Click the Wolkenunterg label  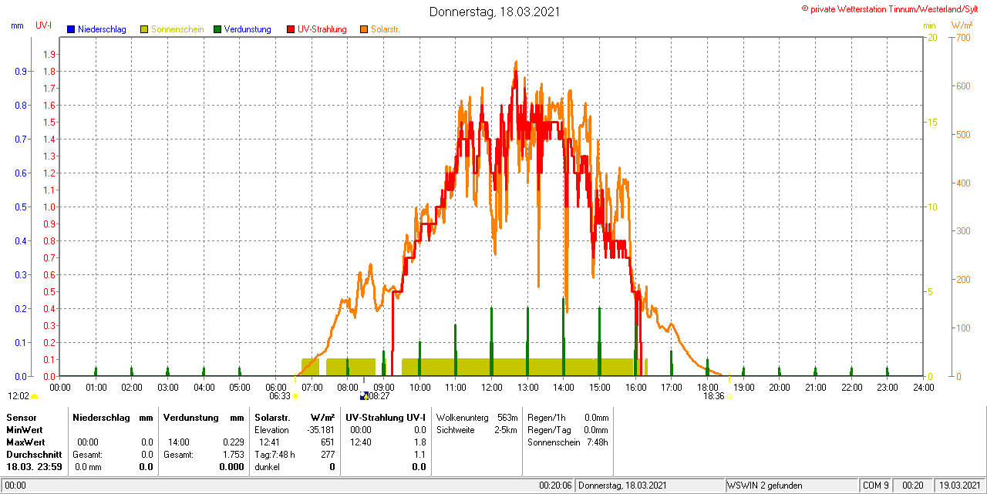[463, 417]
